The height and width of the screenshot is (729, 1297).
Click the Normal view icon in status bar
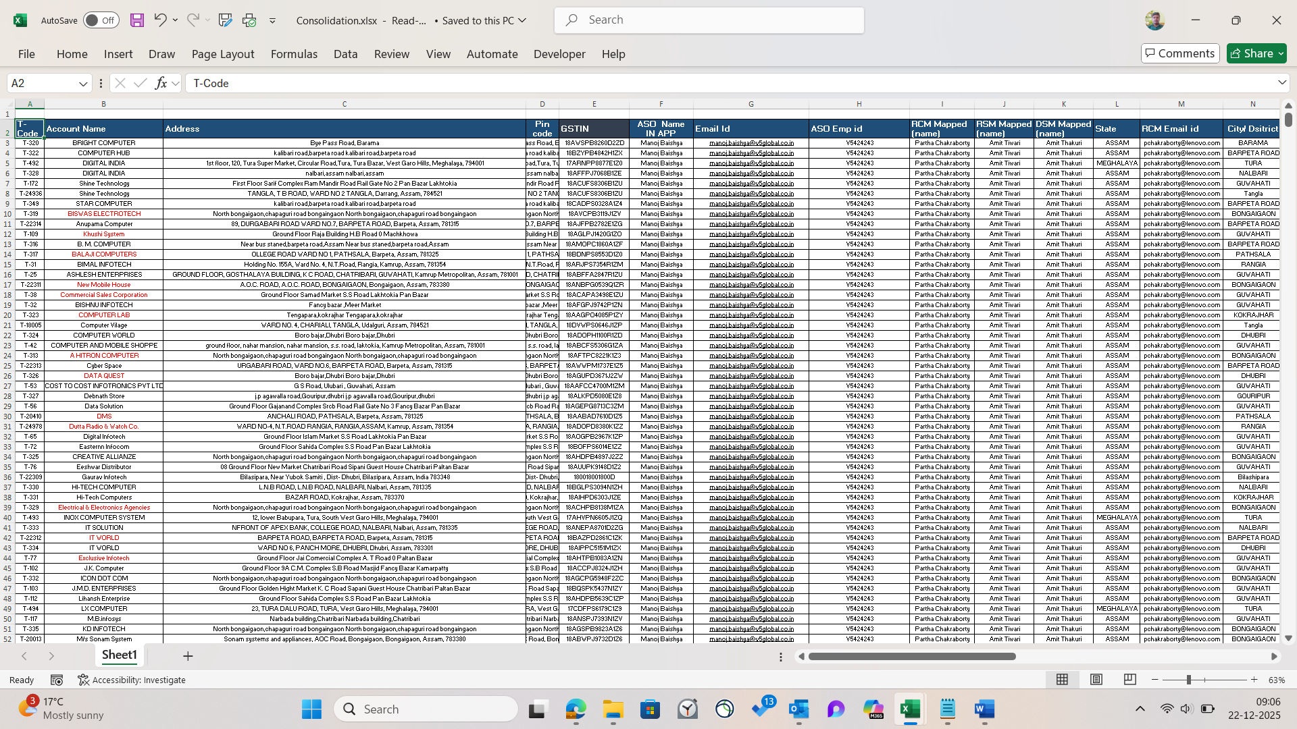tap(1062, 680)
